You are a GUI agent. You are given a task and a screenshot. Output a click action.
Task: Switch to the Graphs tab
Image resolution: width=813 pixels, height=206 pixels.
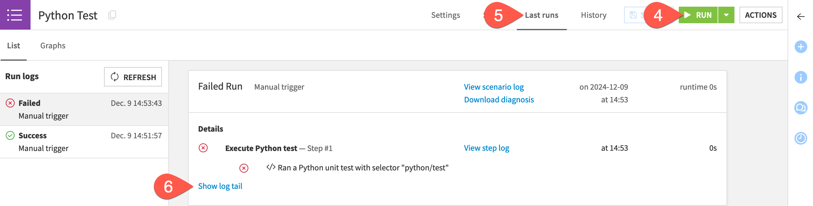52,45
